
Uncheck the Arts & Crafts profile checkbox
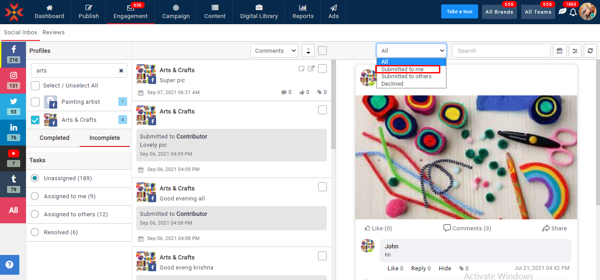35,120
